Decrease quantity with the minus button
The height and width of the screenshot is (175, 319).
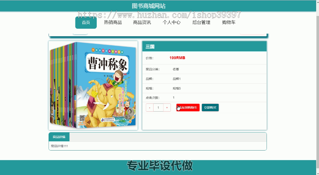[x=150, y=108]
